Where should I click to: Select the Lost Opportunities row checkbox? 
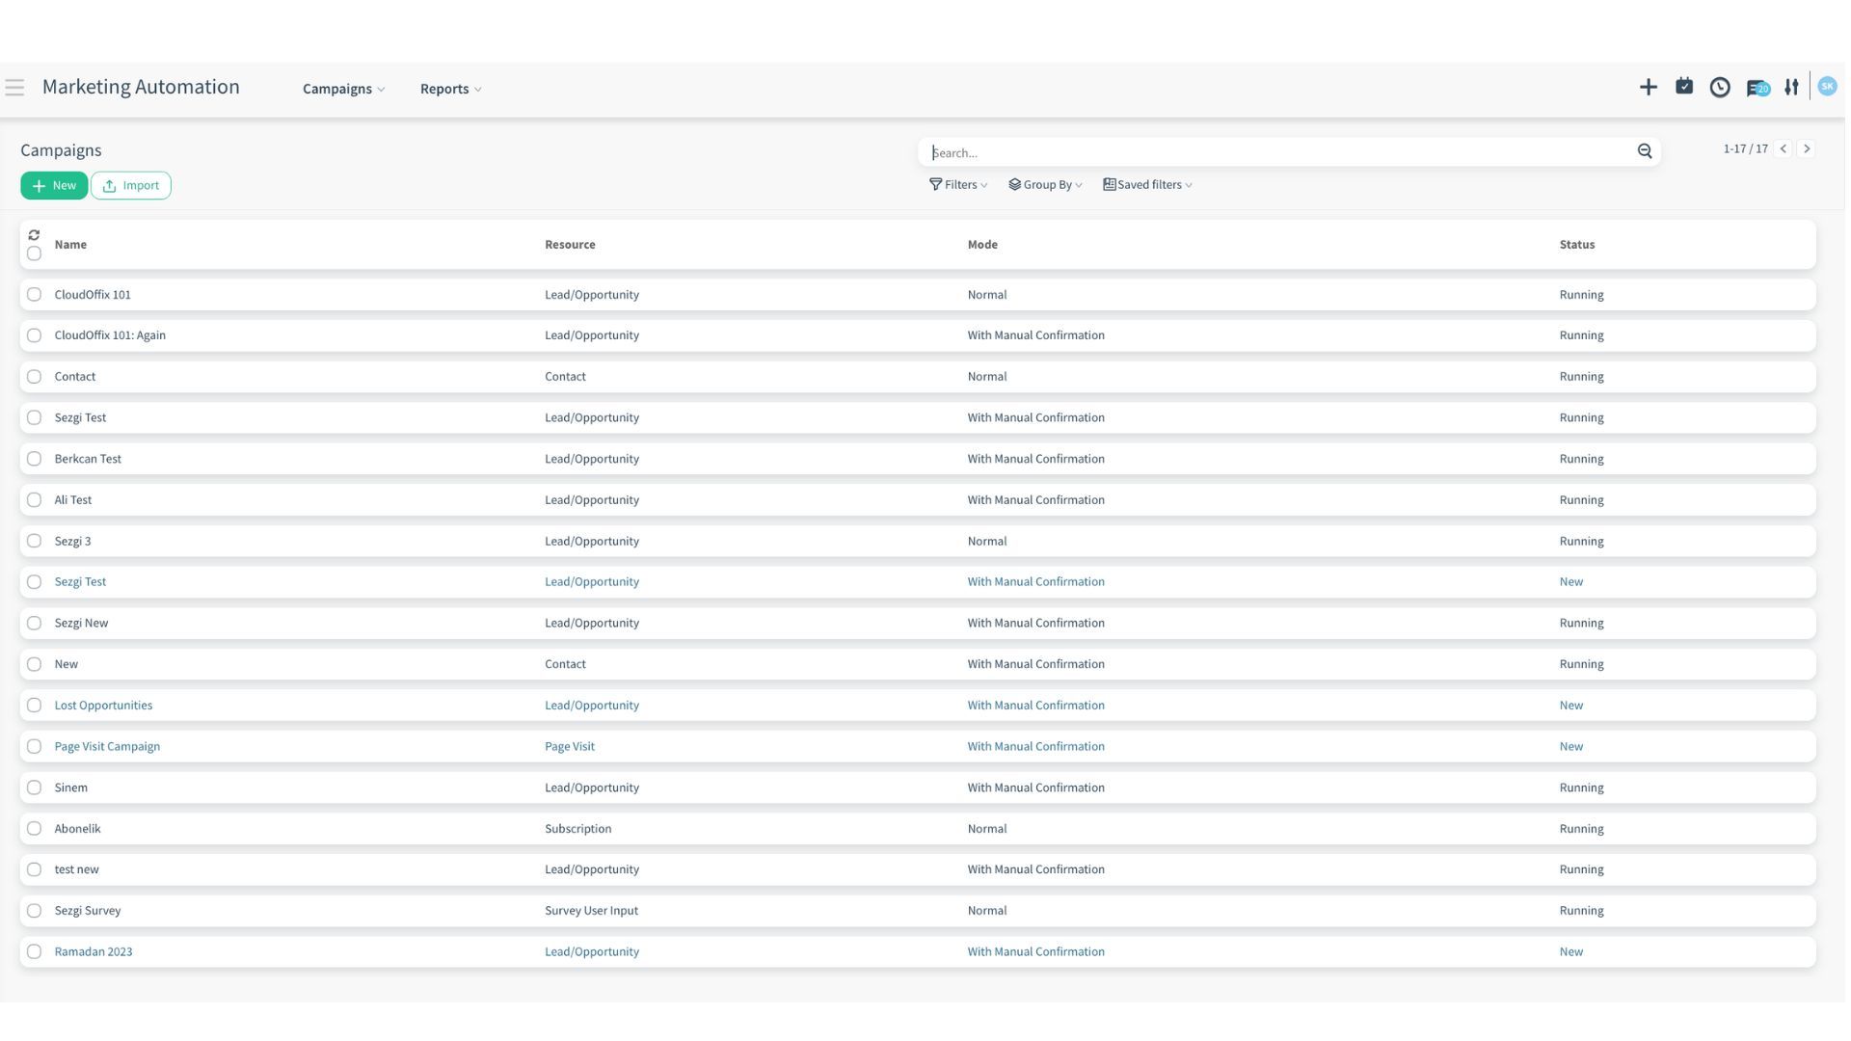point(34,706)
